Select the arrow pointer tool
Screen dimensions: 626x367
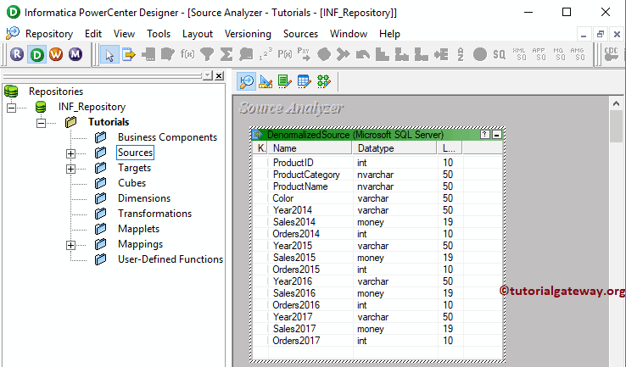pyautogui.click(x=109, y=54)
